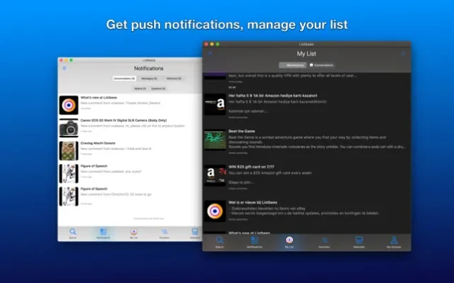Click top-right icon in My List header
Viewport: 454px width, 283px height.
click(x=403, y=54)
